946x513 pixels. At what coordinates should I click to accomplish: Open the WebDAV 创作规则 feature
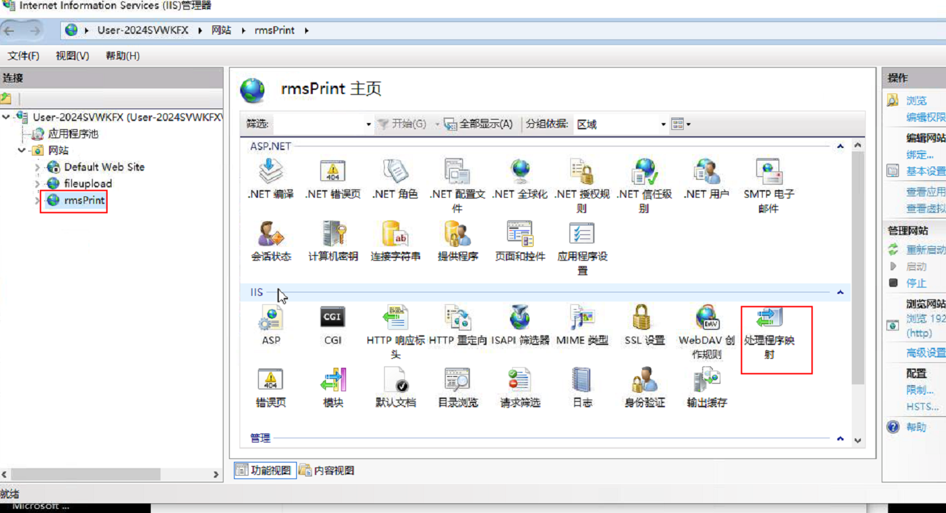point(706,325)
